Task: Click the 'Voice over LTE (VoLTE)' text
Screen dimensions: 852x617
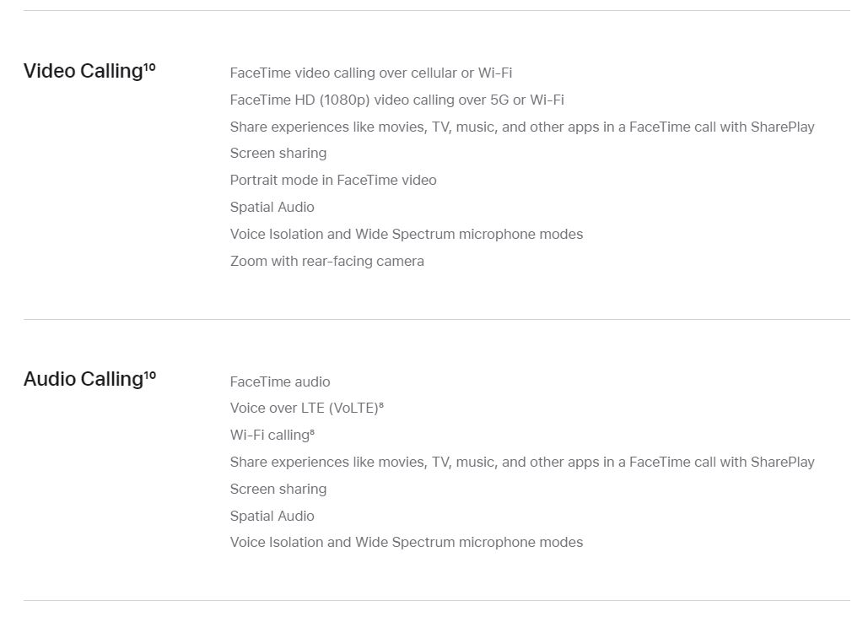Action: 304,409
